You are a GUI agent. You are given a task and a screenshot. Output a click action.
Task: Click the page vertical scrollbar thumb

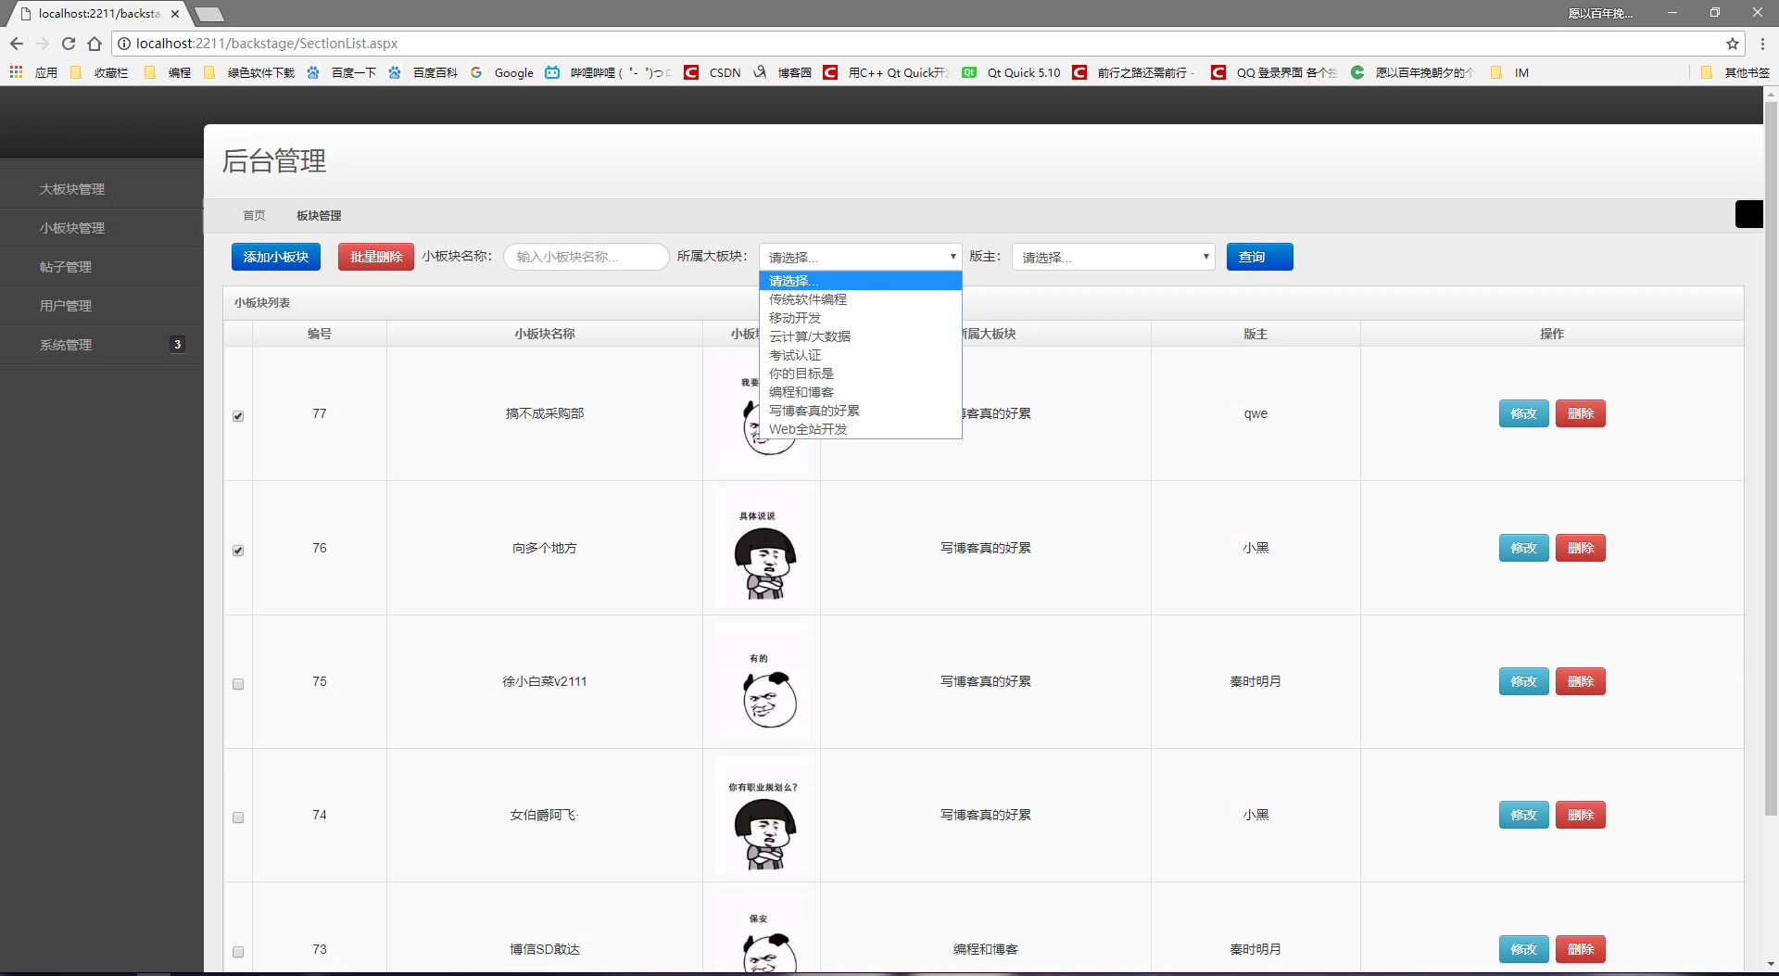(1771, 459)
